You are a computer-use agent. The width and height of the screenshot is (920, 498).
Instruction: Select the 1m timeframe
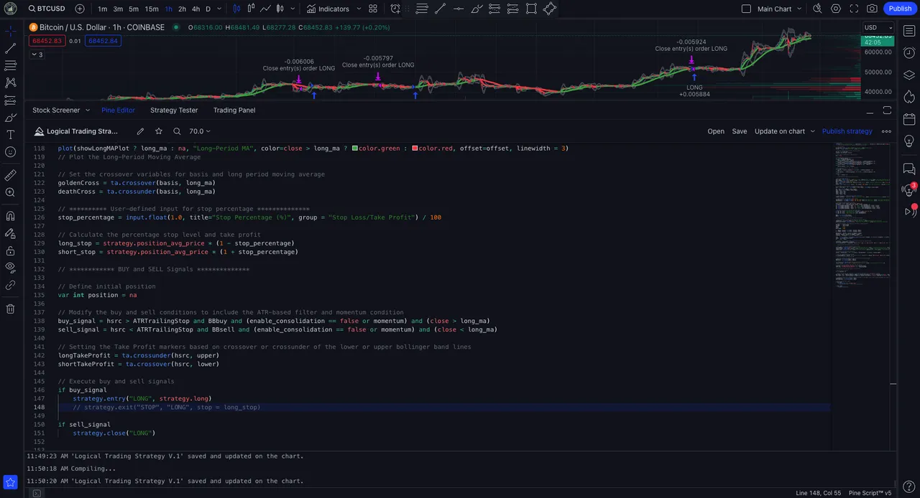tap(103, 9)
